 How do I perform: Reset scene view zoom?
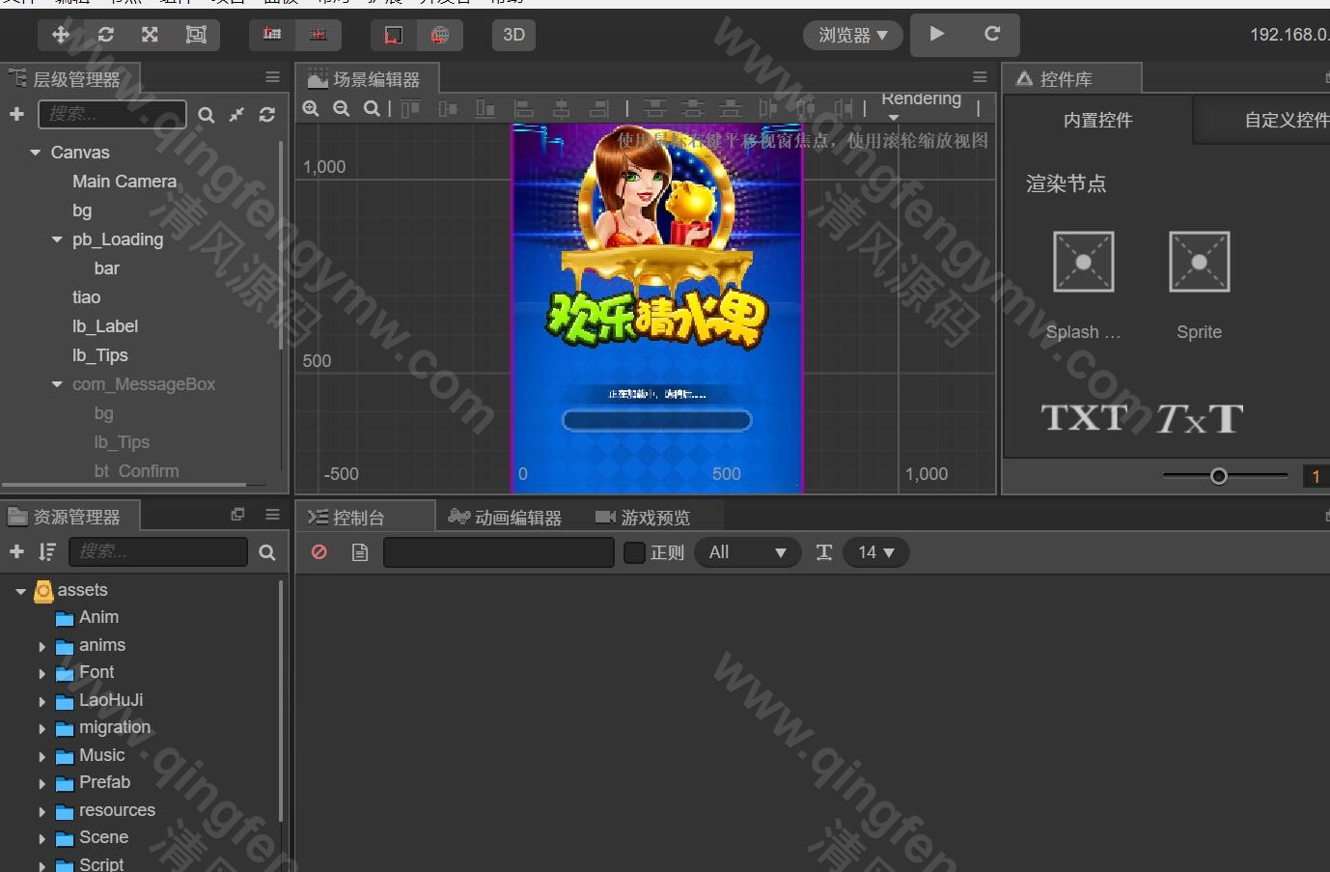[372, 108]
